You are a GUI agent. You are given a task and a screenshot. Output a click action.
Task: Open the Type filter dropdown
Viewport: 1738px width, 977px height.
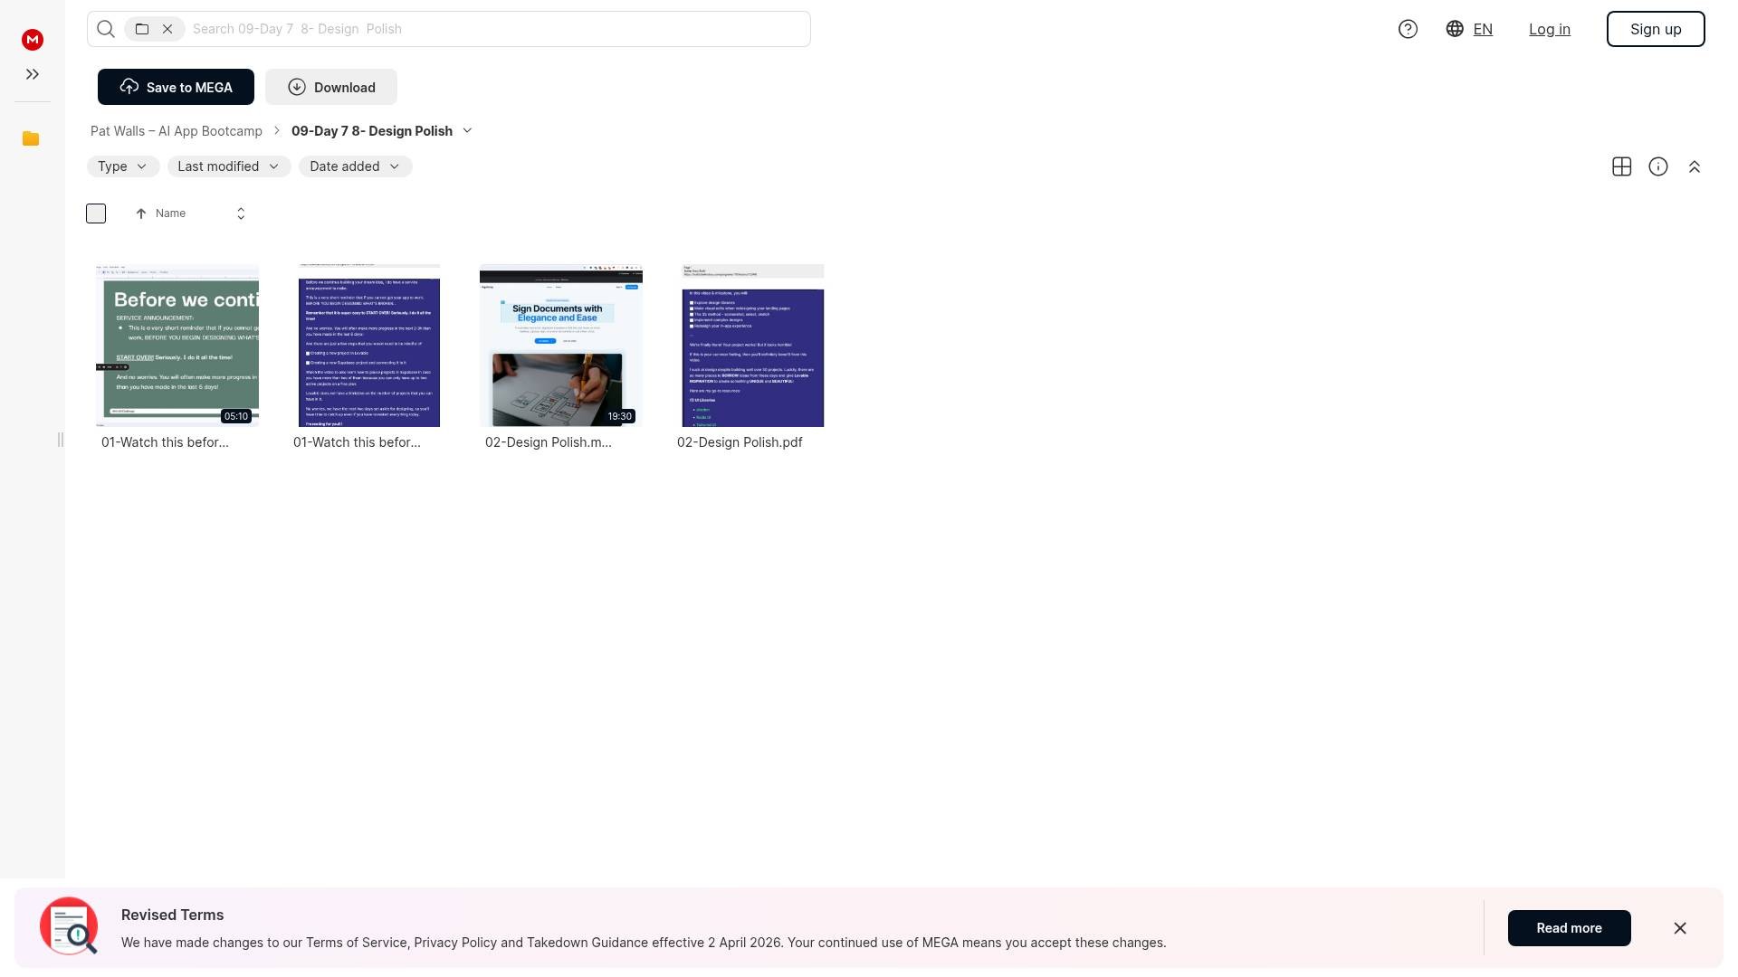coord(123,166)
